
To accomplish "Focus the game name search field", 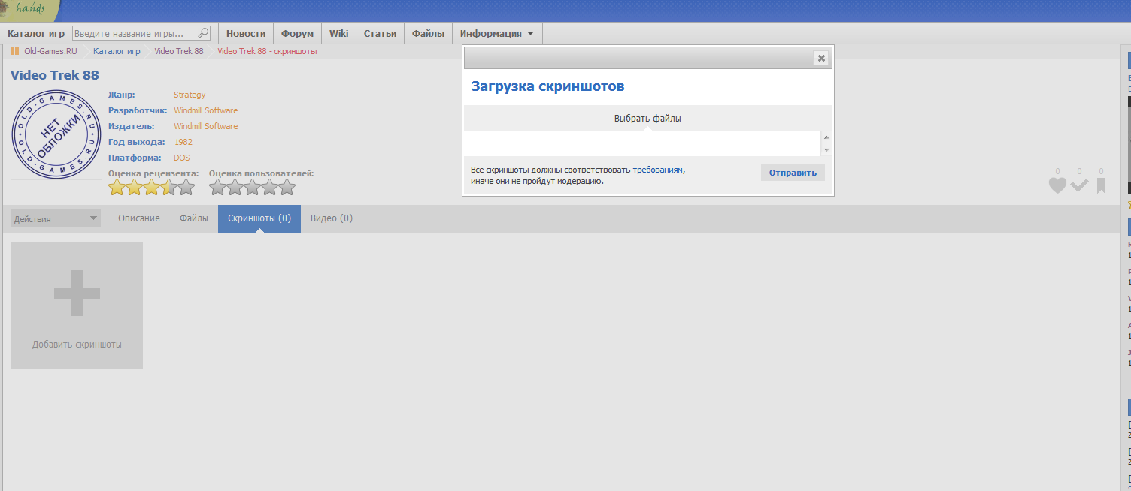I will point(141,33).
